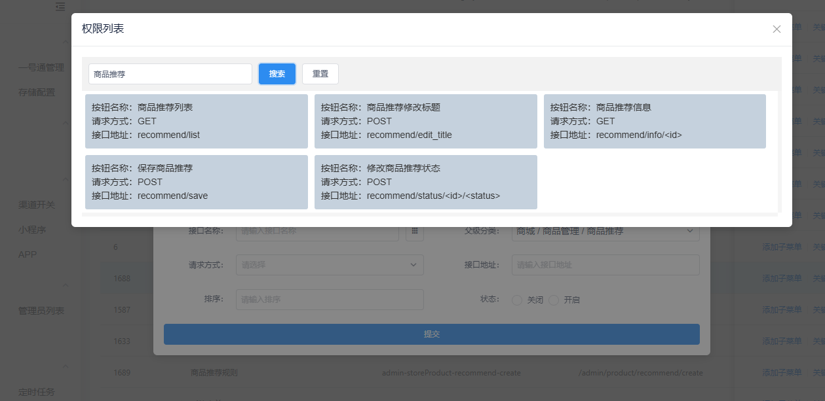Viewport: 825px width, 401px height.
Task: Click 添加子菜单 in row 1633
Action: (x=782, y=341)
